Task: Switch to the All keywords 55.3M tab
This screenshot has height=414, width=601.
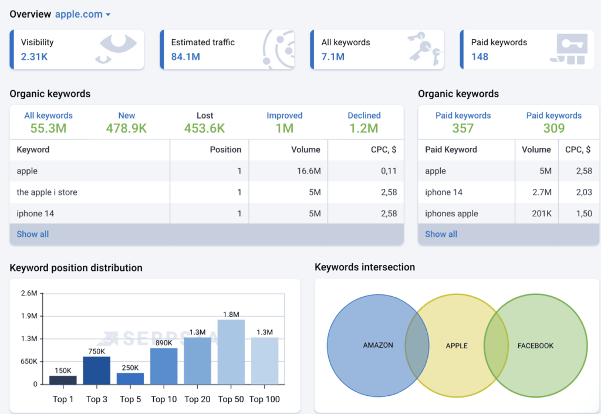Action: click(x=48, y=123)
